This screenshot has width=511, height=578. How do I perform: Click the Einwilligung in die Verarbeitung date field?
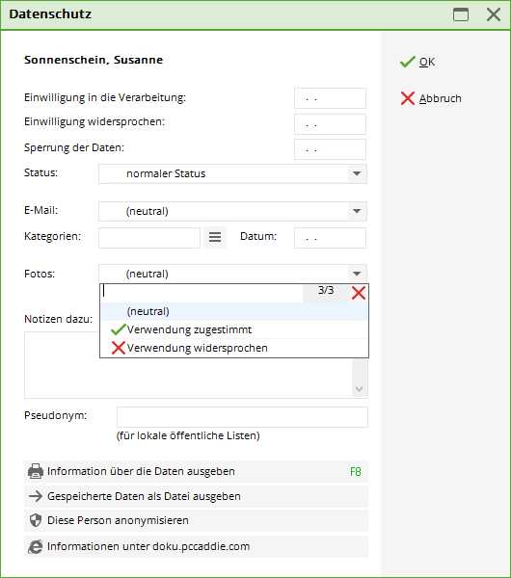(x=330, y=98)
